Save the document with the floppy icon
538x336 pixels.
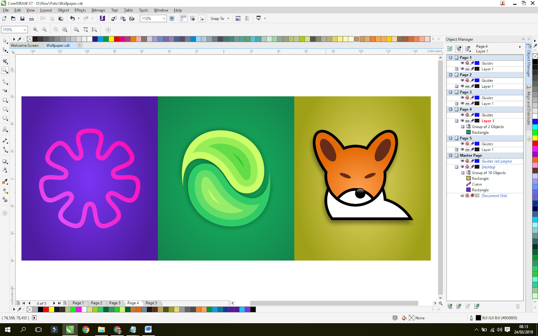[x=22, y=18]
